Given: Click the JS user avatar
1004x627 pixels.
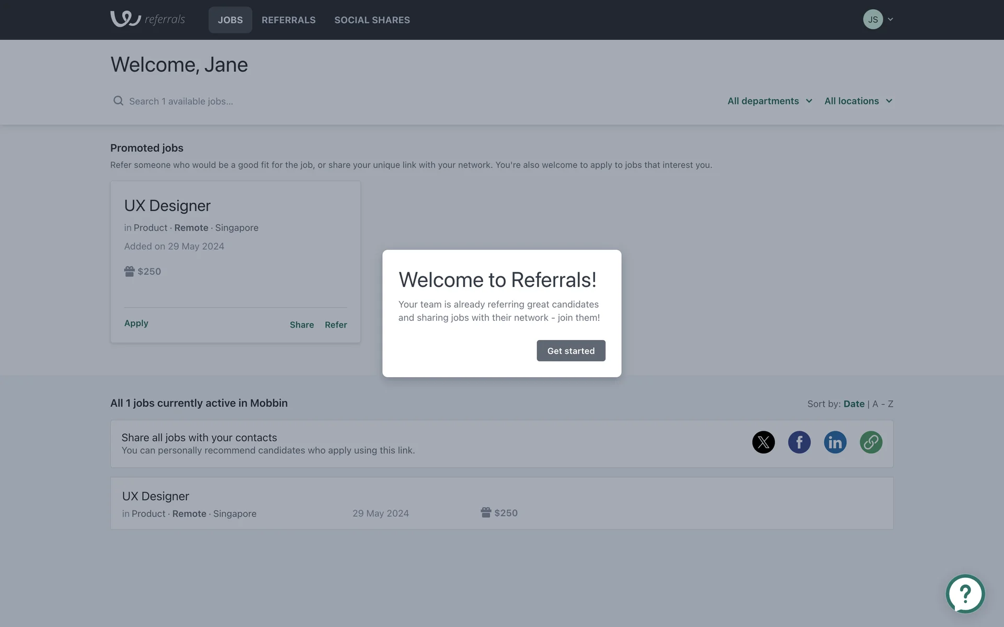Looking at the screenshot, I should 873,19.
